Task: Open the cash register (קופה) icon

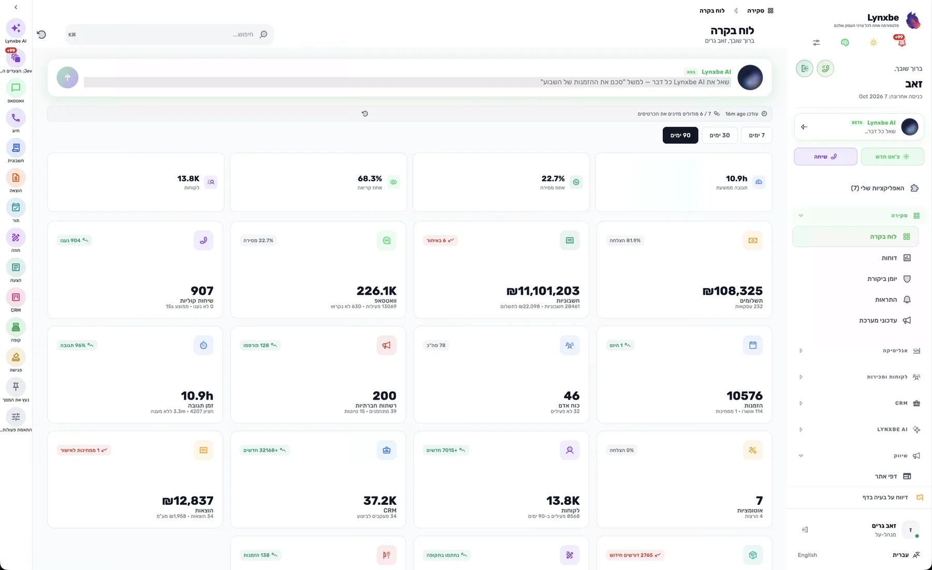Action: 16,327
